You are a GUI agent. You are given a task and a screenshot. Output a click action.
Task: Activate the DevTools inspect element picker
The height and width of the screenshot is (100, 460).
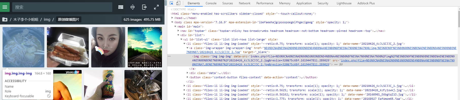coord(172,3)
